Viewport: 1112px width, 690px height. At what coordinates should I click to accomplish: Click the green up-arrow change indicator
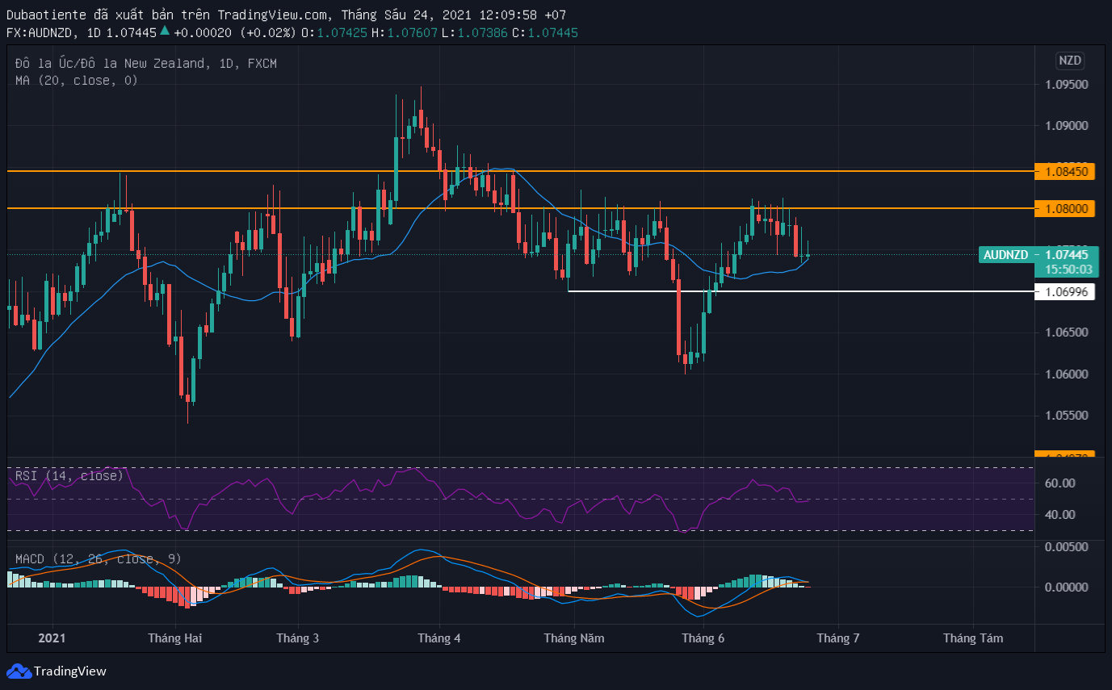tap(165, 31)
